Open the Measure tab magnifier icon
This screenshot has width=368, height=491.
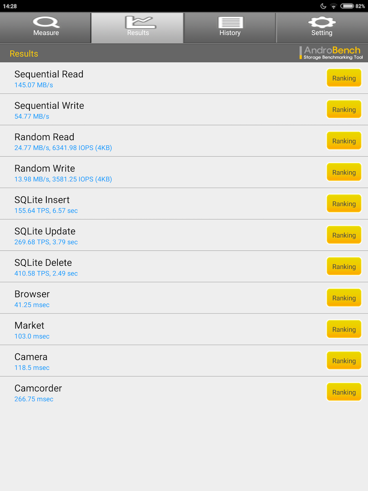point(46,22)
